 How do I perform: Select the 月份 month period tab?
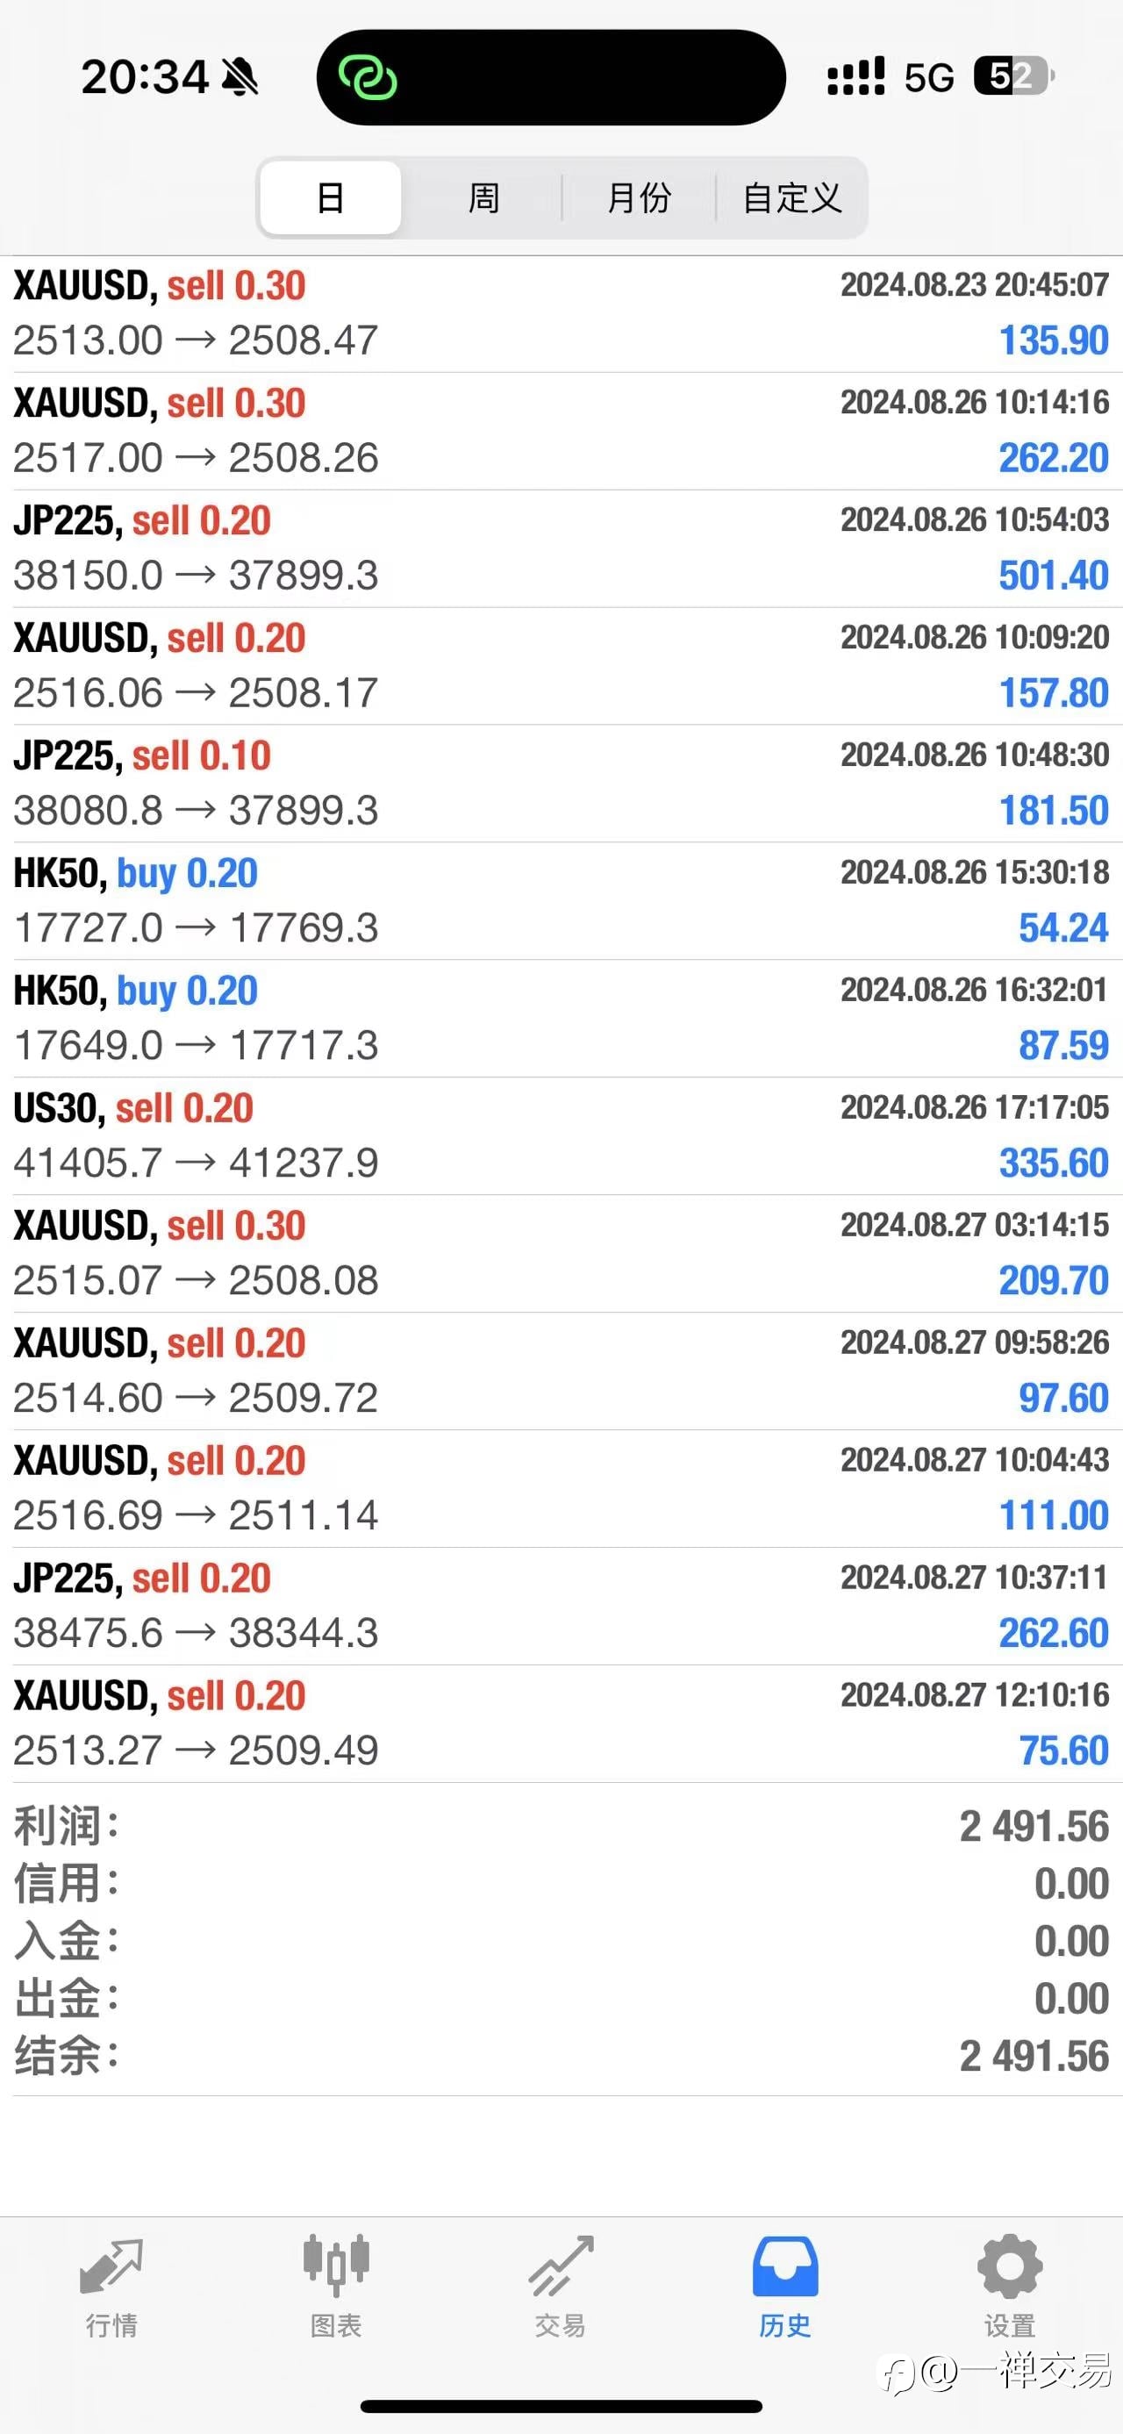pyautogui.click(x=639, y=197)
